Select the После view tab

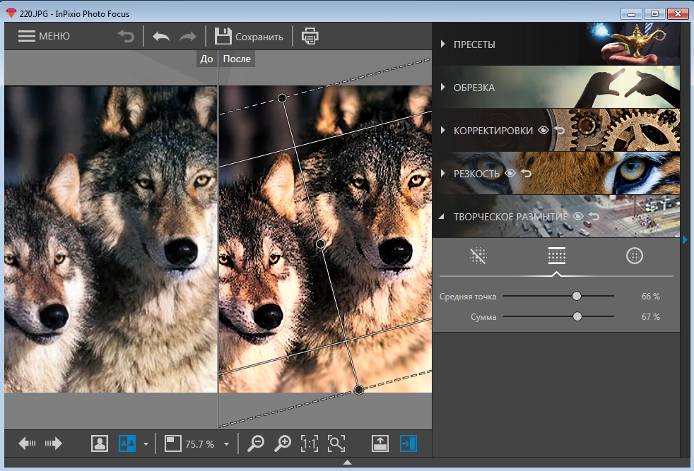tap(237, 59)
